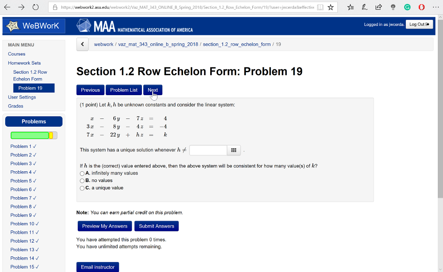Pick option C, a unique value
The height and width of the screenshot is (272, 443).
(x=82, y=188)
